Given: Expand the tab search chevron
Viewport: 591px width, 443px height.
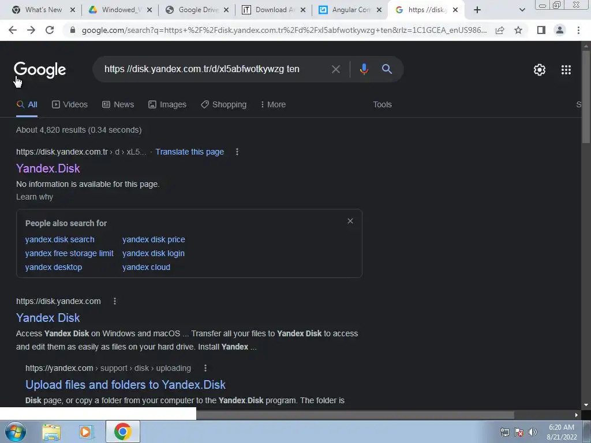Looking at the screenshot, I should click(522, 10).
